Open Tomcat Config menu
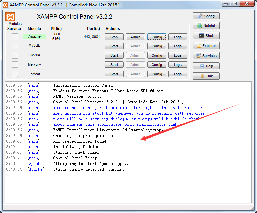 click(157, 74)
